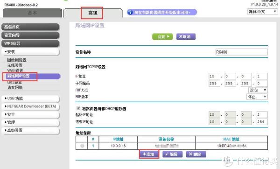
Task: Expand the 管理 section
Action: coord(30,122)
